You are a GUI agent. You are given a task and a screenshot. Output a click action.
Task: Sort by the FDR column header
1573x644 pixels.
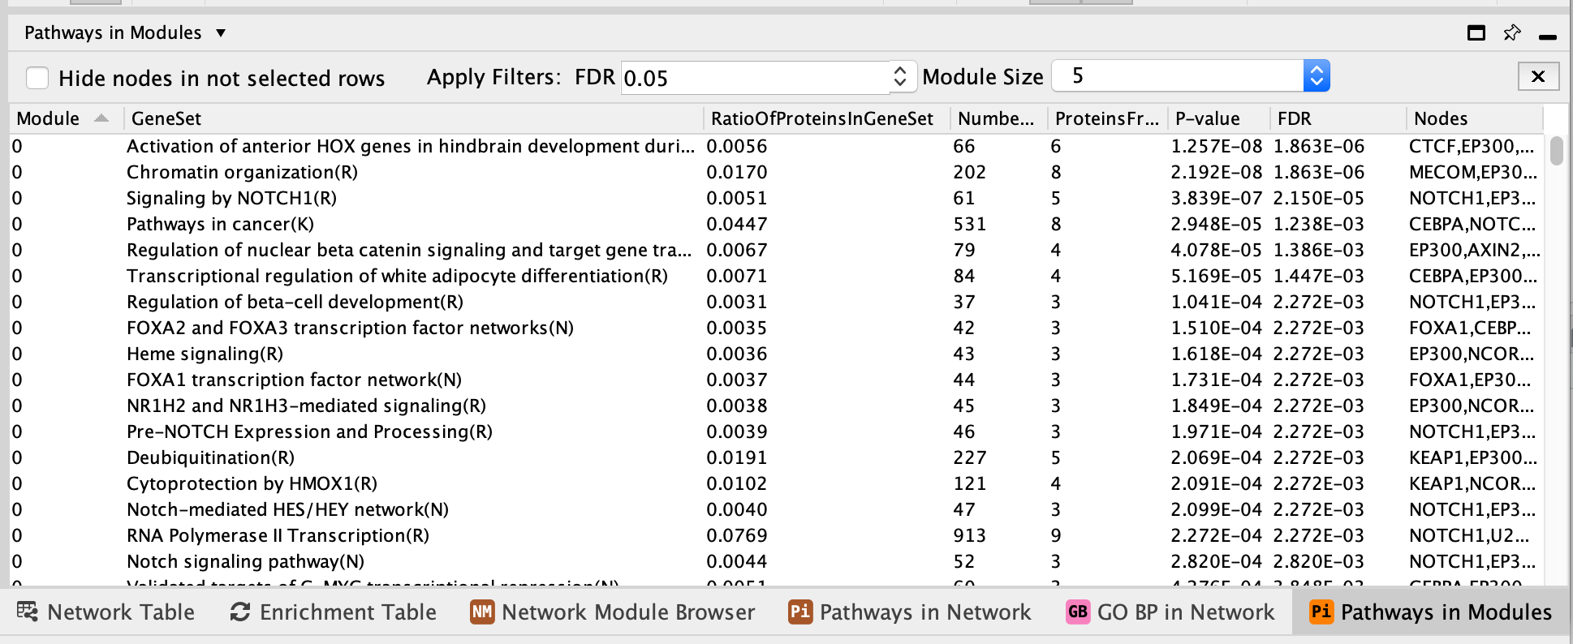[1338, 118]
